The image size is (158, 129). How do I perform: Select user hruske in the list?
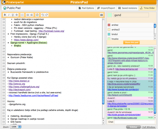click(x=130, y=39)
